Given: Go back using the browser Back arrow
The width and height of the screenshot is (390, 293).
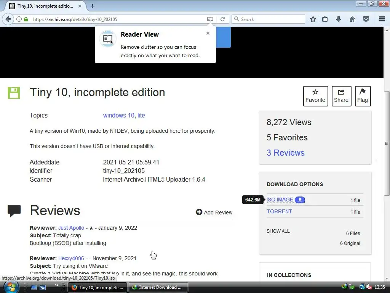Looking at the screenshot, I should tap(8, 19).
